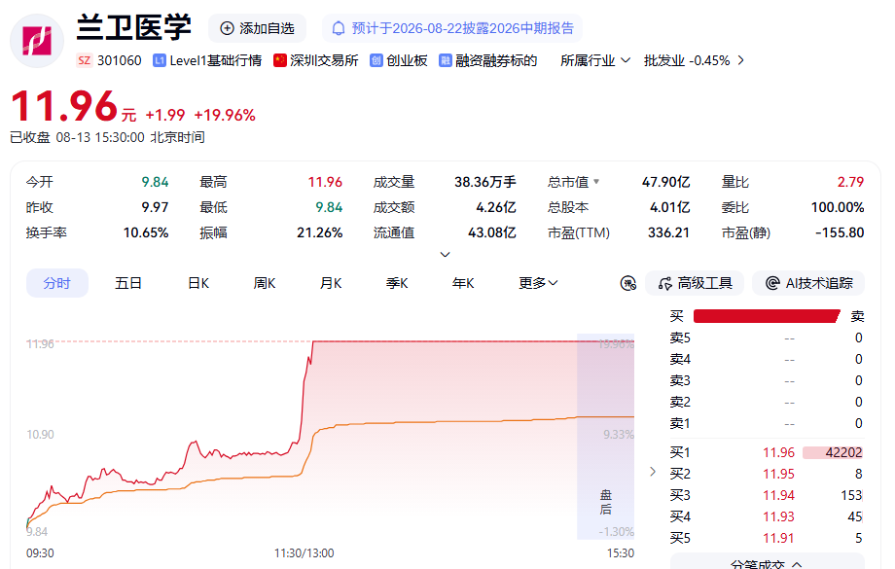This screenshot has height=569, width=895.
Task: Switch to the 月K chart tab
Action: (331, 283)
